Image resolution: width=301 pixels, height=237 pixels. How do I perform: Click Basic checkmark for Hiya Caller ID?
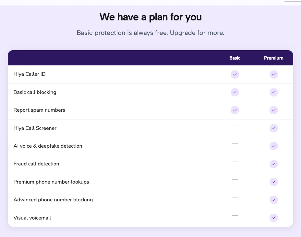(x=235, y=74)
